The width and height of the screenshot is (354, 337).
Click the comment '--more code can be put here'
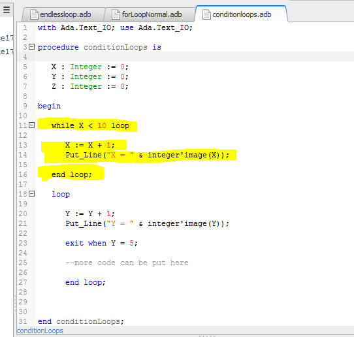pyautogui.click(x=127, y=263)
